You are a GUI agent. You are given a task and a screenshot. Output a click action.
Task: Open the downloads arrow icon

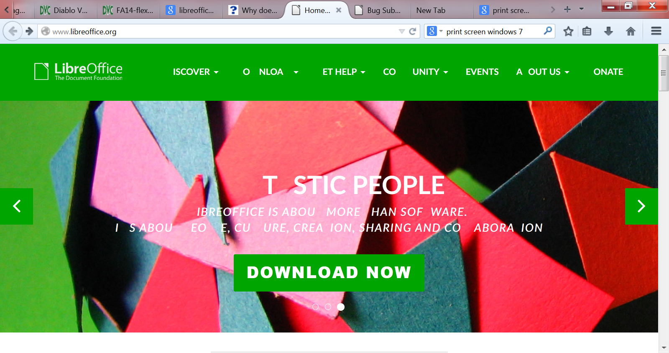(609, 31)
